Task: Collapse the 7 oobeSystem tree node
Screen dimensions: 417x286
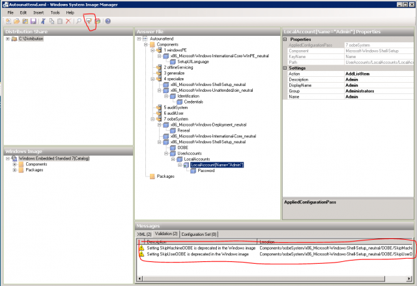Action: 150,119
